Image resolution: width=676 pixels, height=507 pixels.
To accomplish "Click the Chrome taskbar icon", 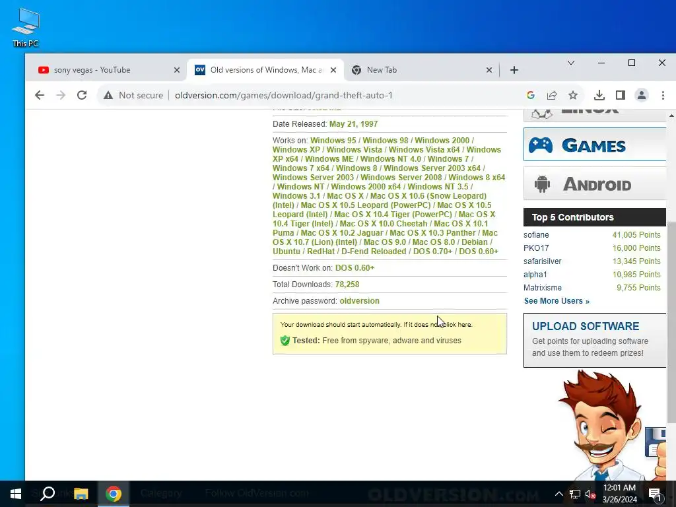I will (114, 494).
